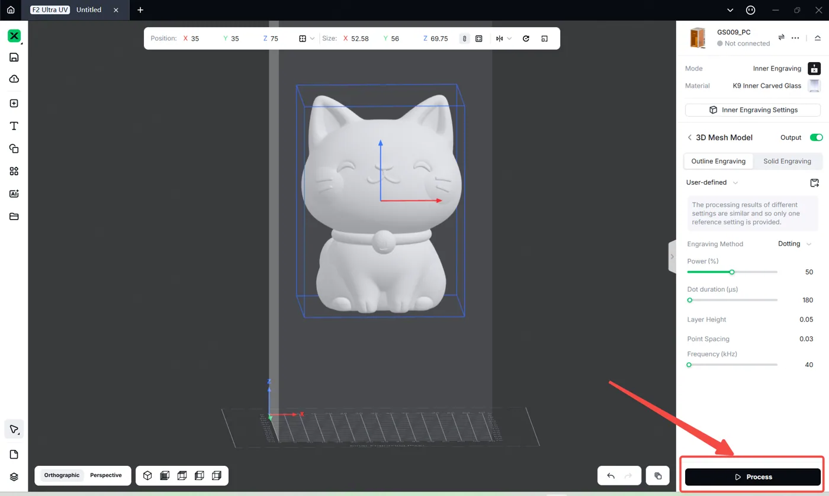The height and width of the screenshot is (496, 829).
Task: Click the switch device arrows icon
Action: coord(781,37)
